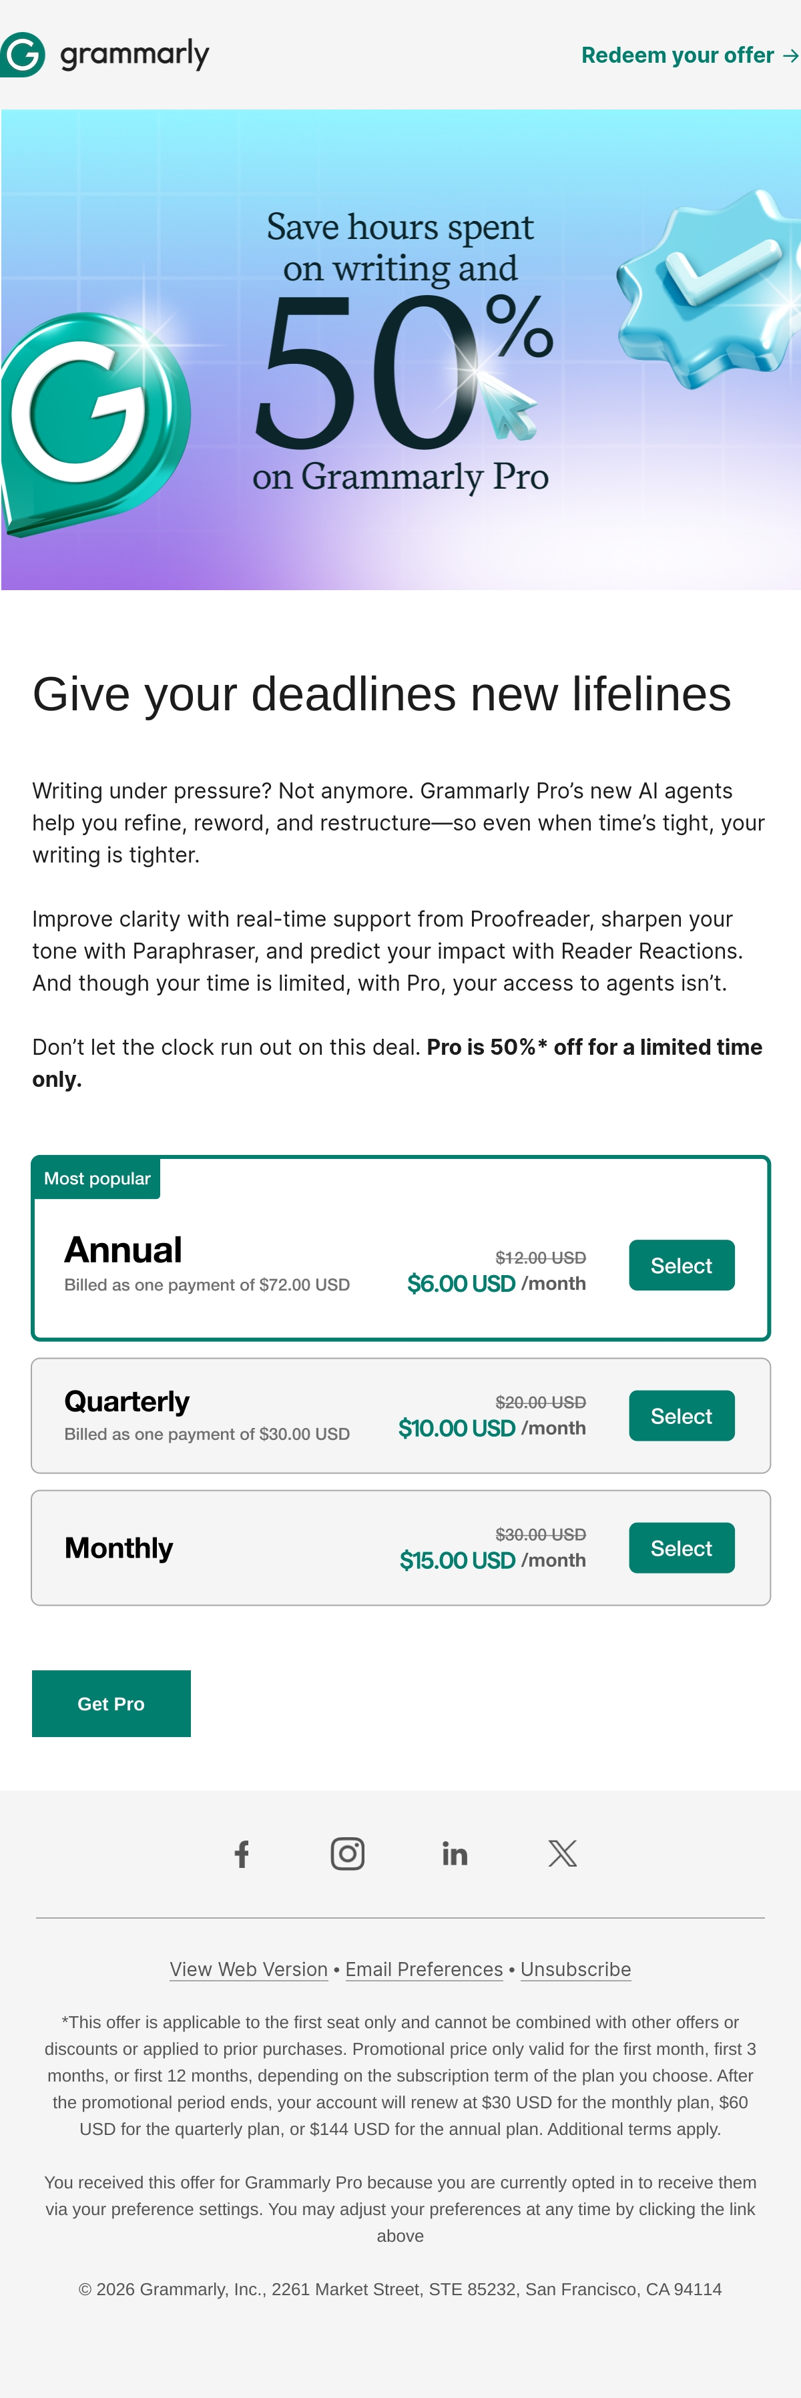Open the Facebook social icon
801x2398 pixels.
click(242, 1853)
